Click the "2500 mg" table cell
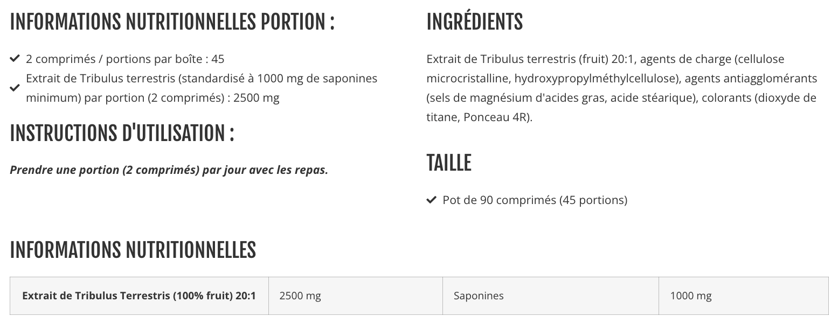This screenshot has height=323, width=831. tap(300, 296)
